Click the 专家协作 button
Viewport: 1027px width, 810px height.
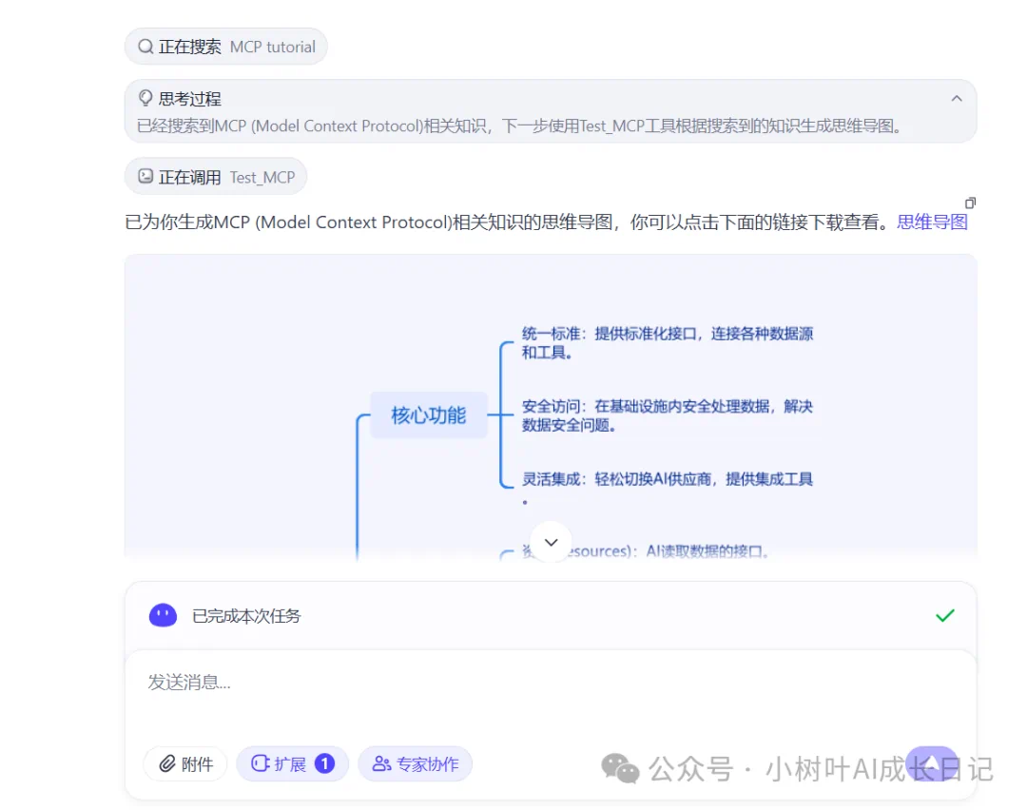point(416,763)
